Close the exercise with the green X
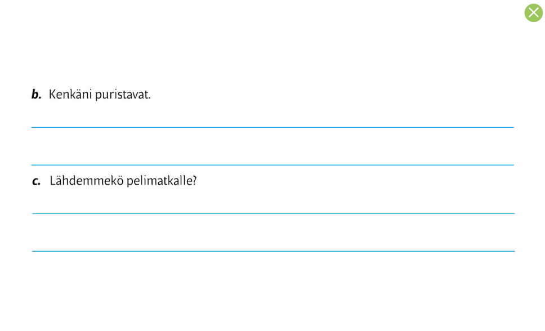 [533, 13]
